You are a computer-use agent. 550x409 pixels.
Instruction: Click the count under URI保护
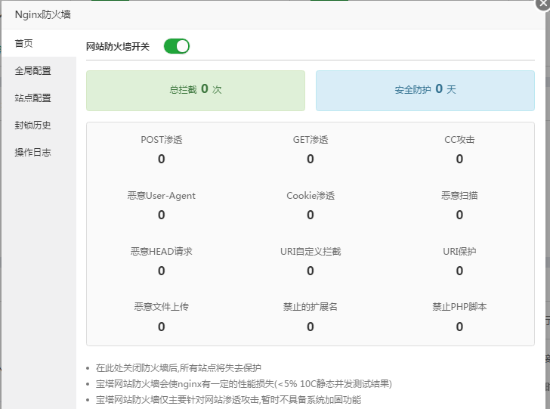coord(459,271)
